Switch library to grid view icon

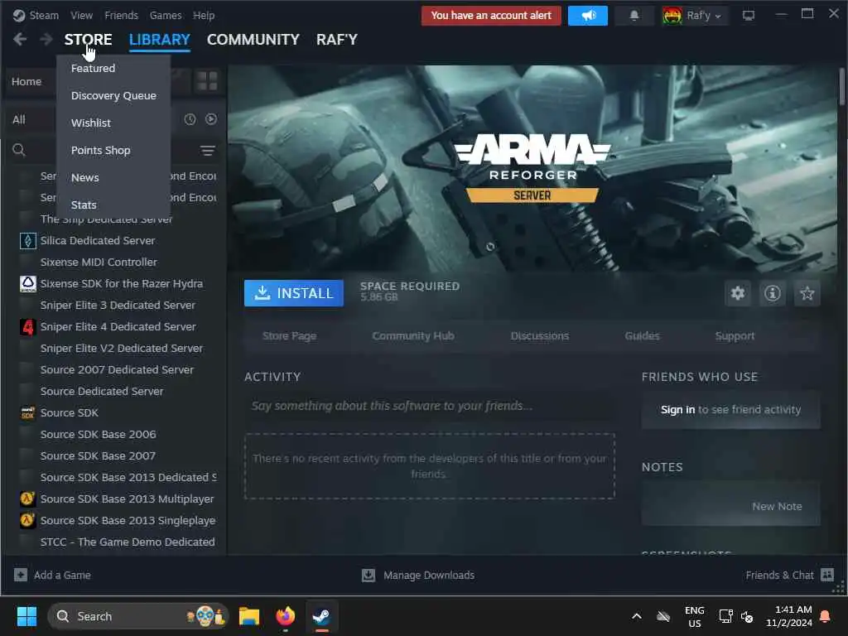(x=207, y=81)
